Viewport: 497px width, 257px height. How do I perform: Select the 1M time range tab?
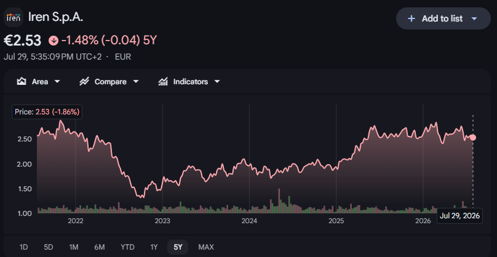(74, 247)
